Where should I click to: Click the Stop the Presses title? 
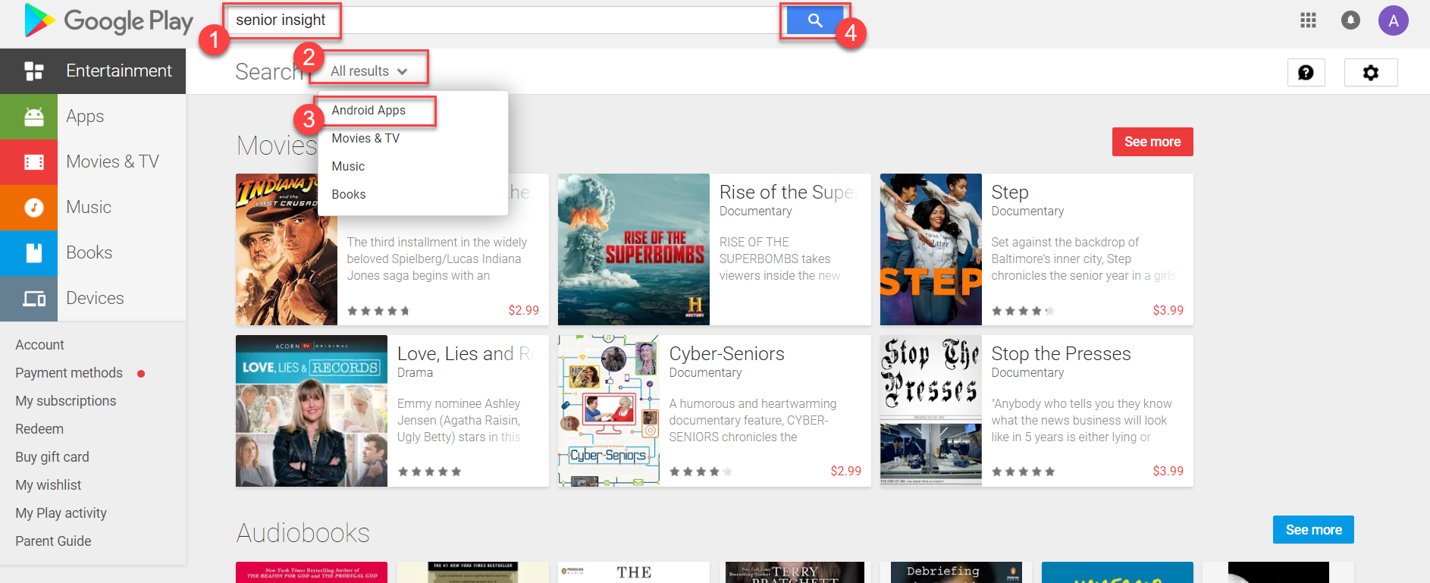click(x=1061, y=354)
